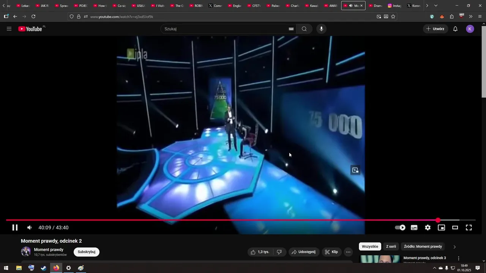Screen dimensions: 486x273
Task: Open the taskbar clock showing 18:49
Action: (464, 268)
